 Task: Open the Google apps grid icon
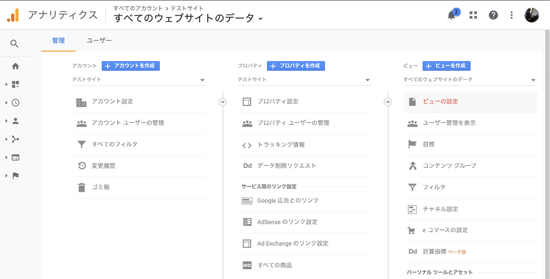point(474,15)
